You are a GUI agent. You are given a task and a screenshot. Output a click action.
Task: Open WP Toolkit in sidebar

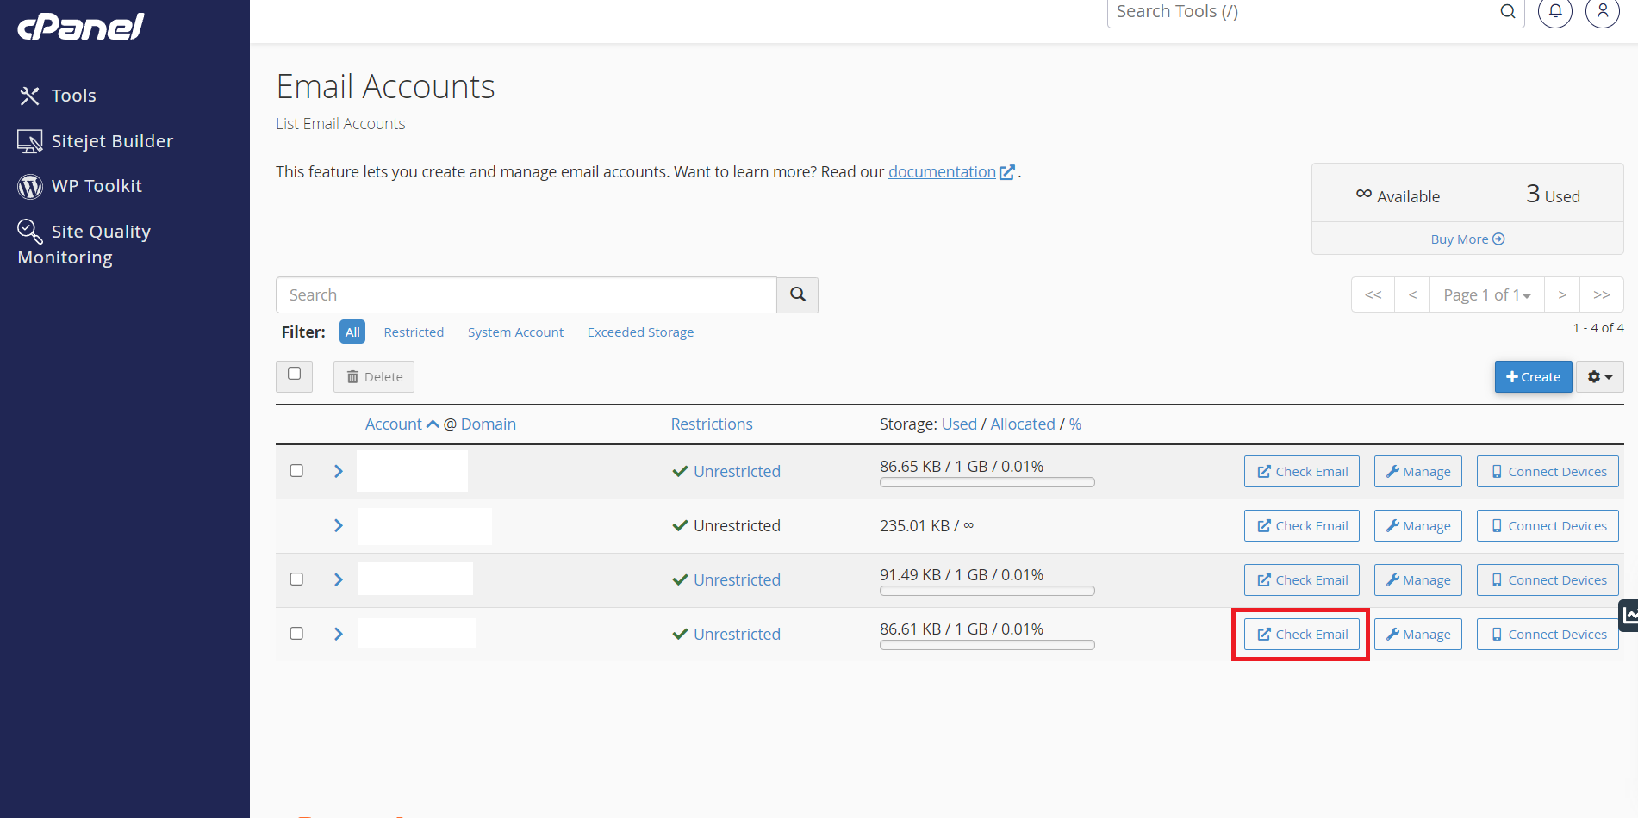[97, 186]
